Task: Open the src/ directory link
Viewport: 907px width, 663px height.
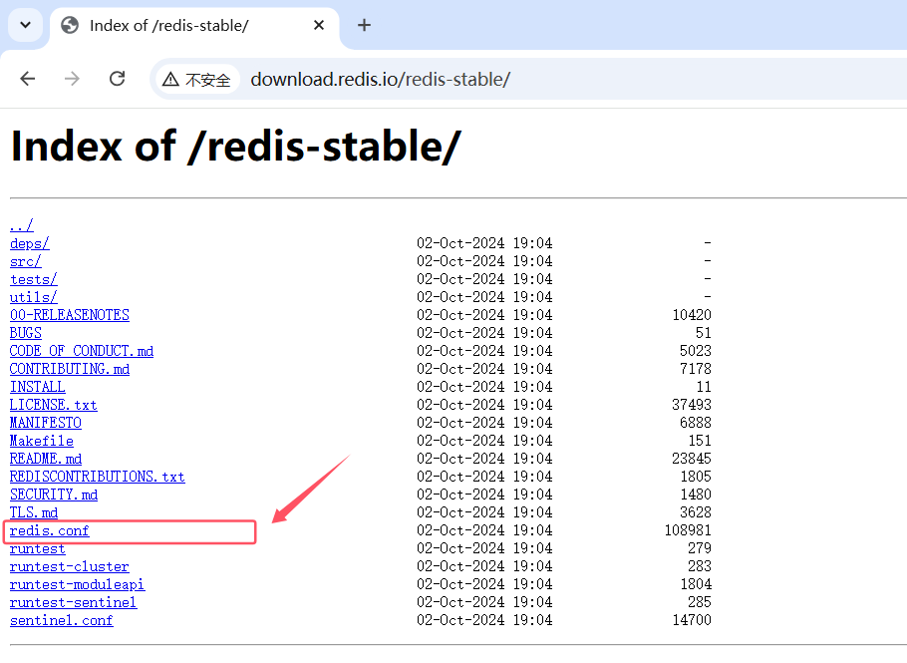Action: pyautogui.click(x=25, y=262)
